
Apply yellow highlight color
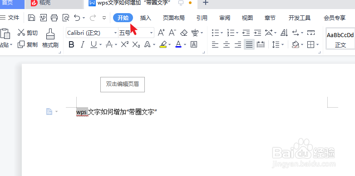(x=163, y=44)
